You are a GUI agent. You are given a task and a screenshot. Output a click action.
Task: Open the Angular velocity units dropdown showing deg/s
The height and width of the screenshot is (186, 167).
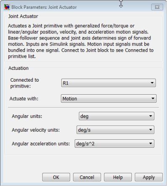[115, 130]
